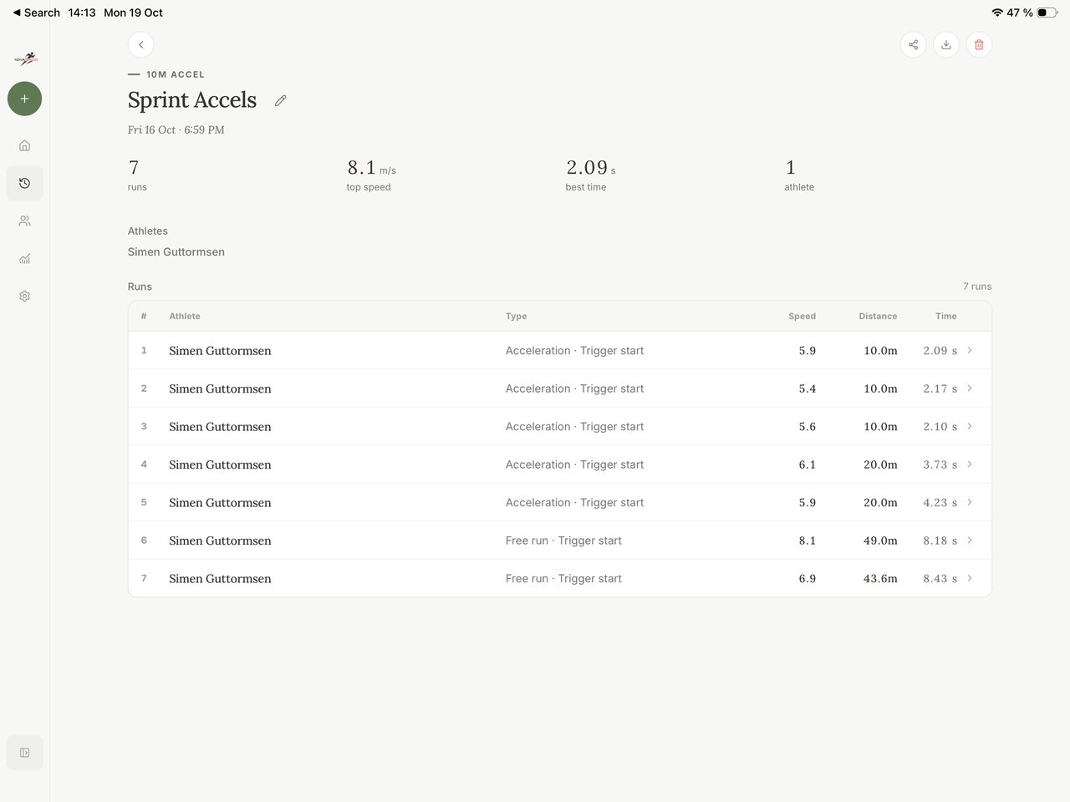Click the Speed column header
Image resolution: width=1070 pixels, height=802 pixels.
(802, 316)
